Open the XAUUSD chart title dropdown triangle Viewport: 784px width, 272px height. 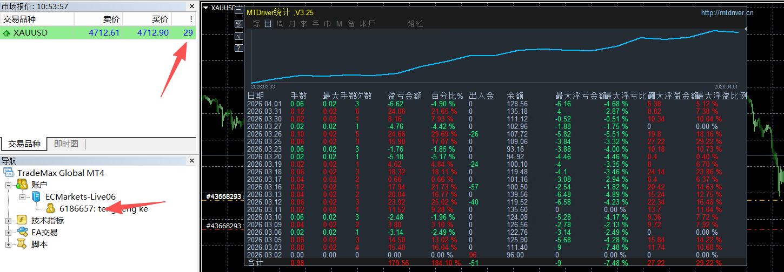pos(206,8)
